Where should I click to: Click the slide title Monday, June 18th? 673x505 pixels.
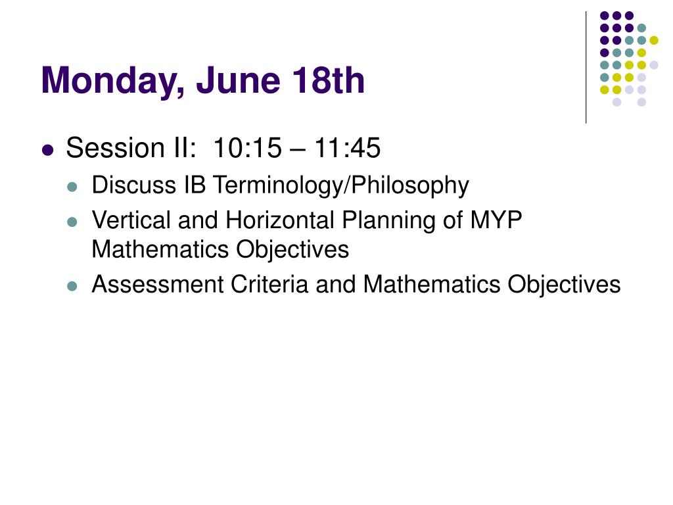[x=202, y=80]
